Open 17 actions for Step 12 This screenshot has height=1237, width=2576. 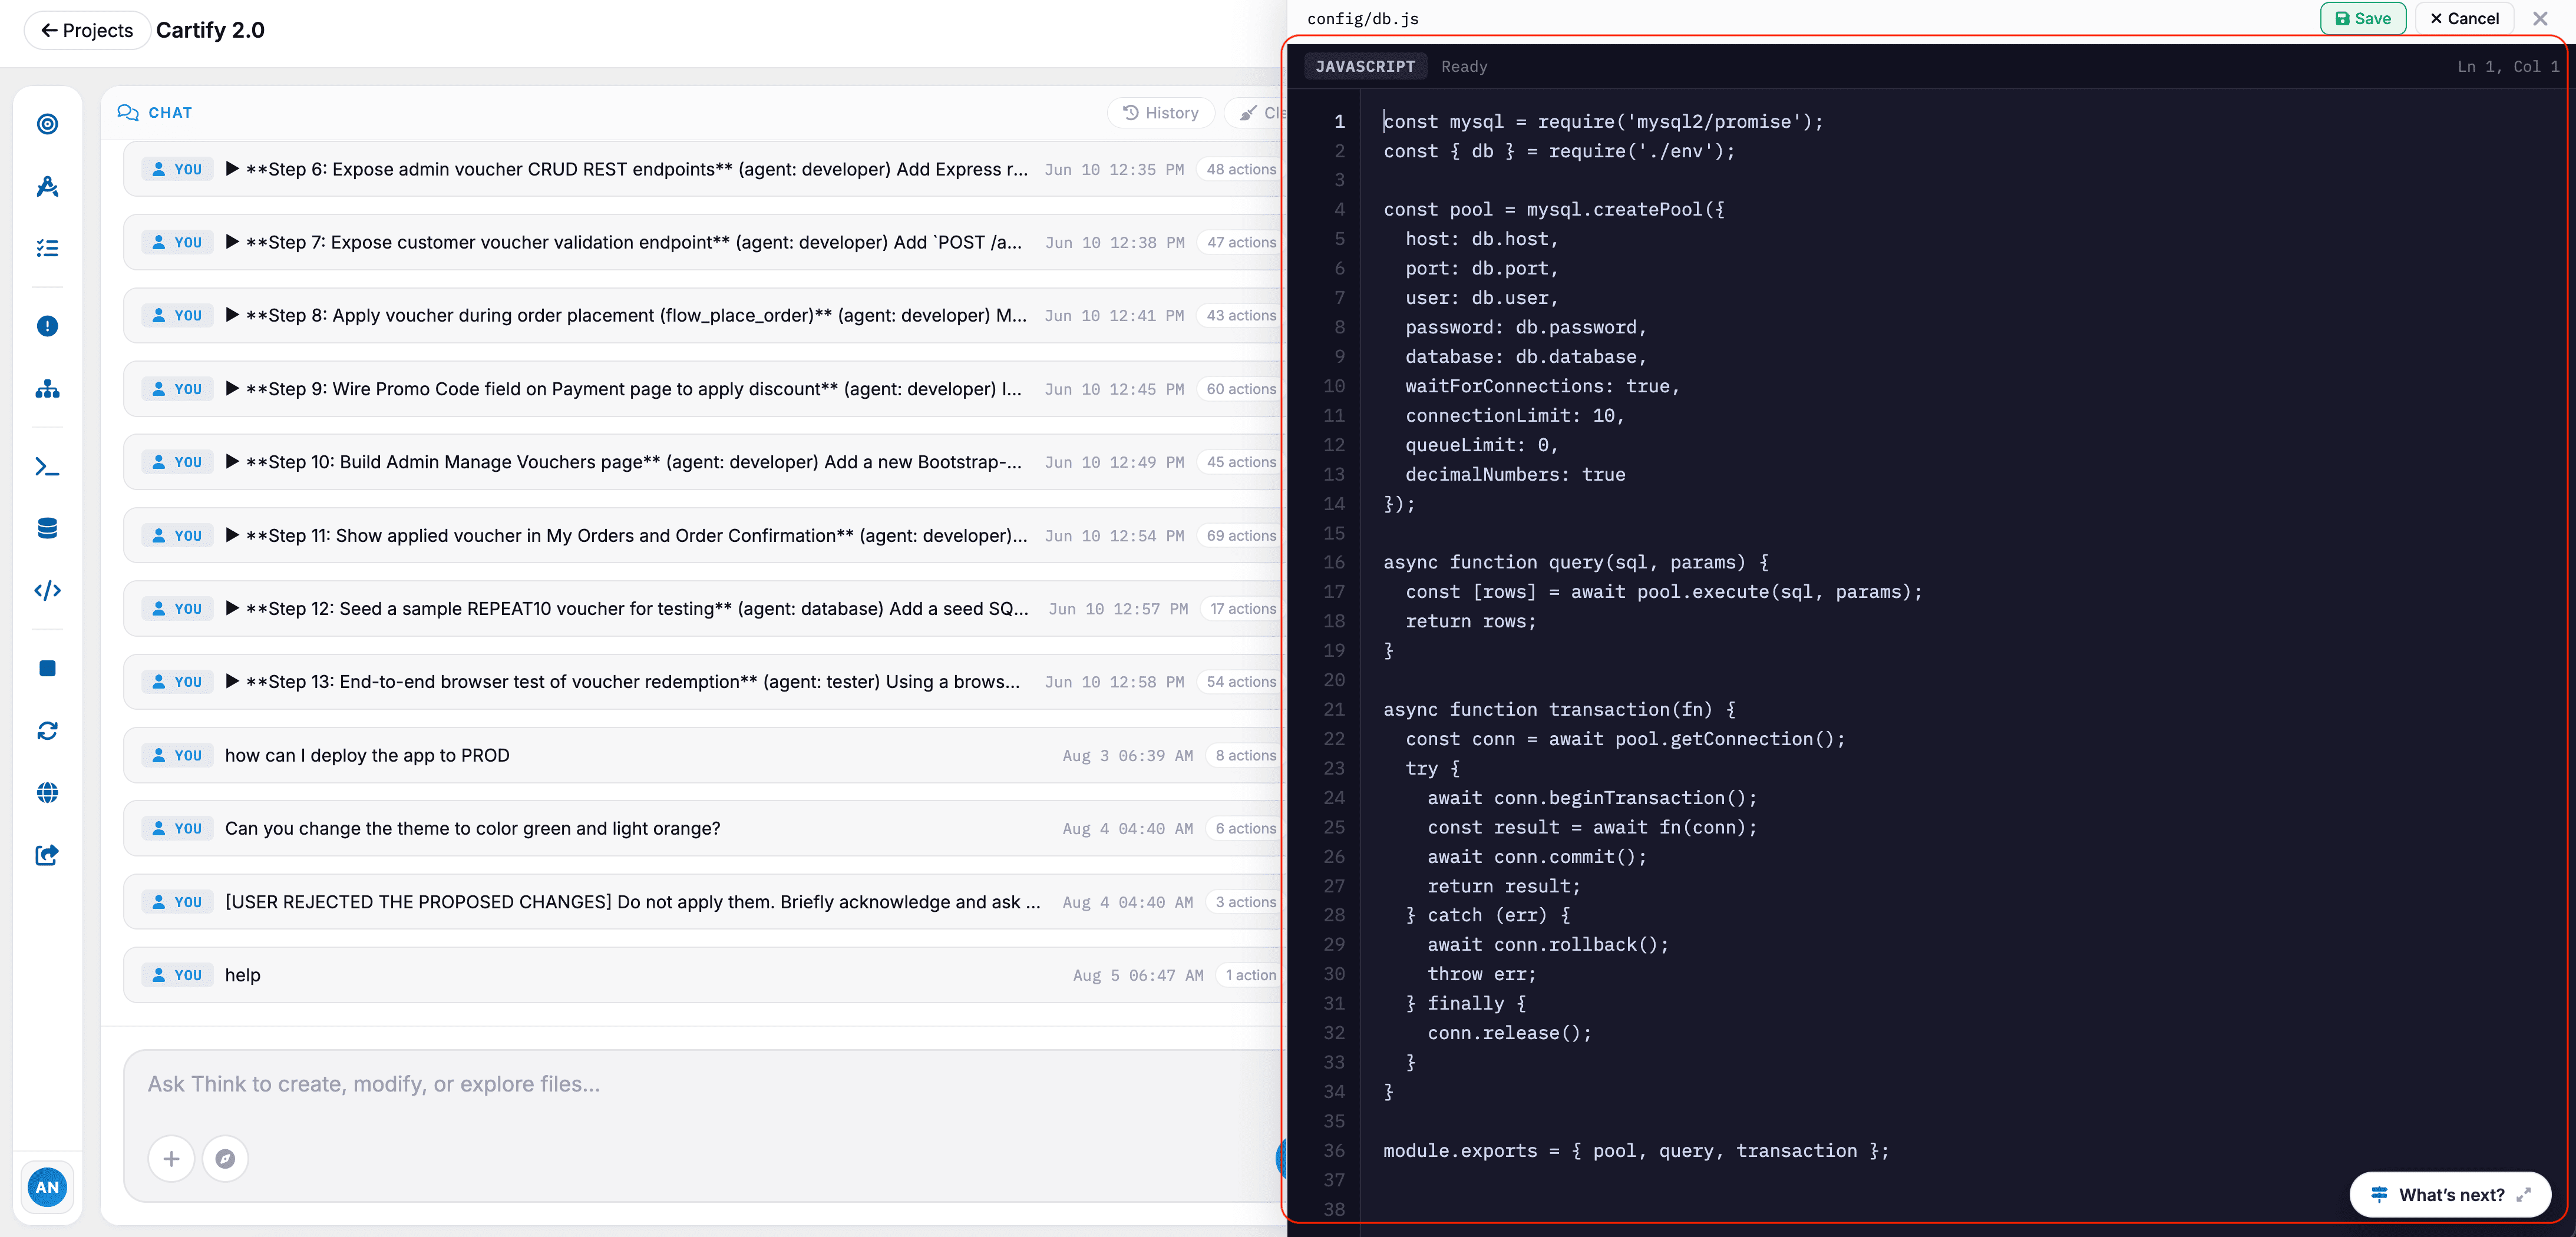(1243, 609)
